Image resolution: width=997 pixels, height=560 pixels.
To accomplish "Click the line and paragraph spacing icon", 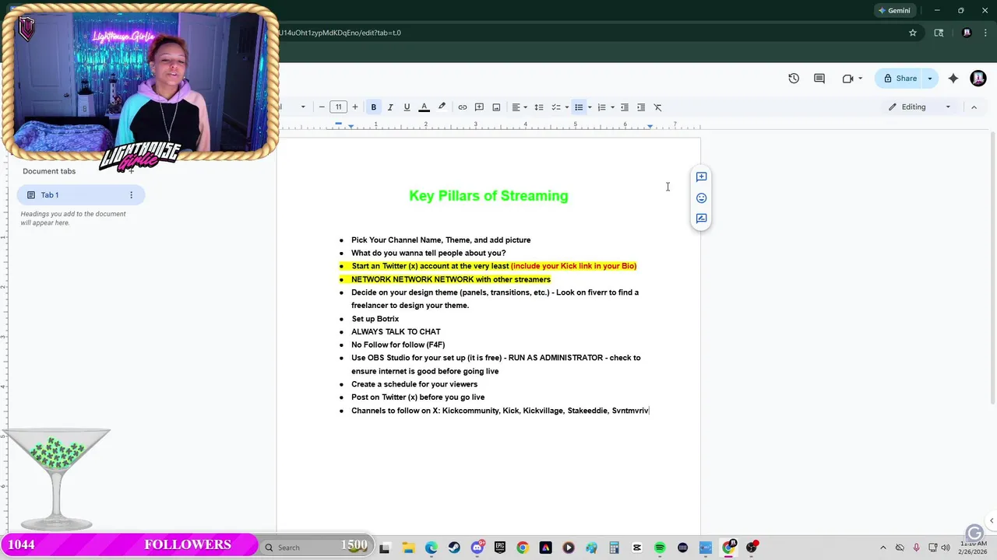I will (539, 107).
